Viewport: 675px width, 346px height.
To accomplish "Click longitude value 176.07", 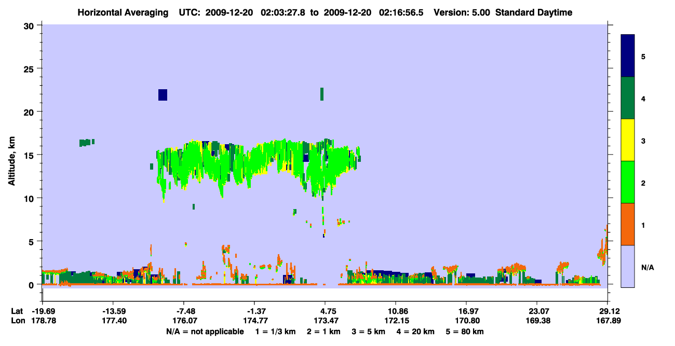I will [x=184, y=321].
